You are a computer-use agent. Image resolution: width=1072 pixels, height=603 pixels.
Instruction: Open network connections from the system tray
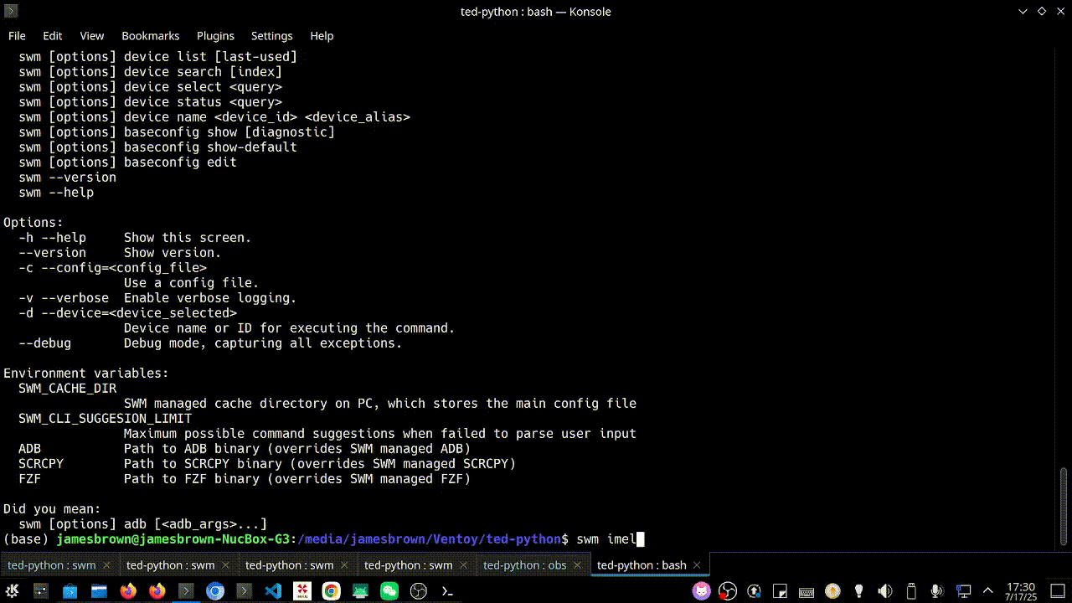[x=961, y=590]
